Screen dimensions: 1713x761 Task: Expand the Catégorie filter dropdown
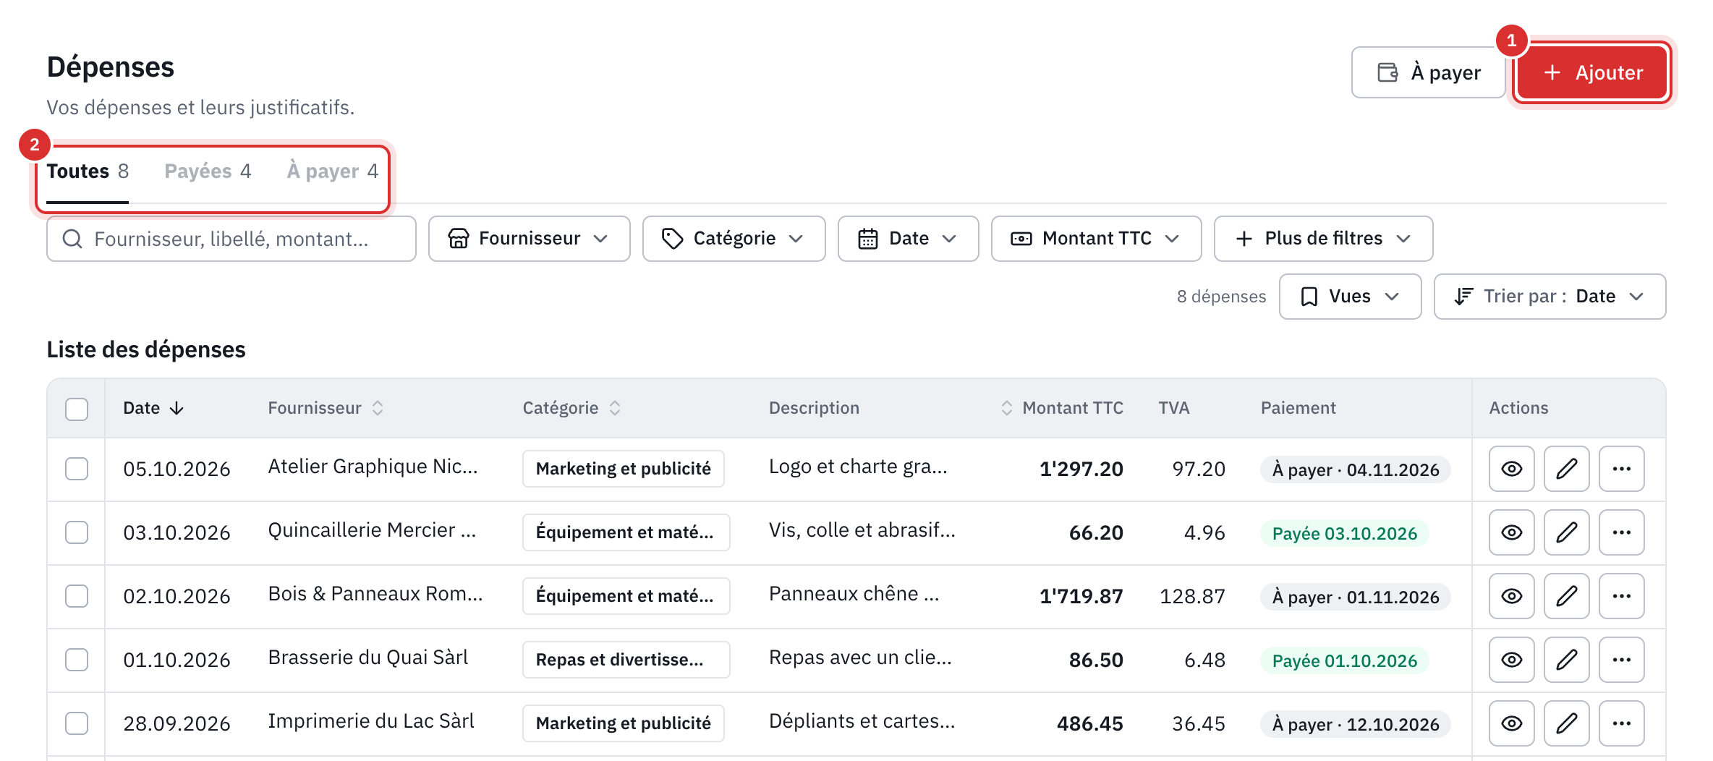tap(734, 239)
